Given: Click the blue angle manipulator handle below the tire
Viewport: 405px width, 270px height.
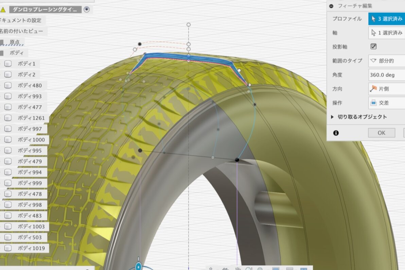Looking at the screenshot, I should pyautogui.click(x=138, y=266).
